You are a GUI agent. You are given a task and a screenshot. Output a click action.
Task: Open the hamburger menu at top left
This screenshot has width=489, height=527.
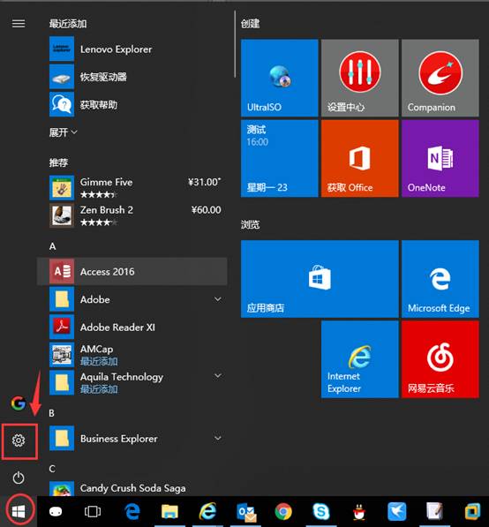[19, 24]
